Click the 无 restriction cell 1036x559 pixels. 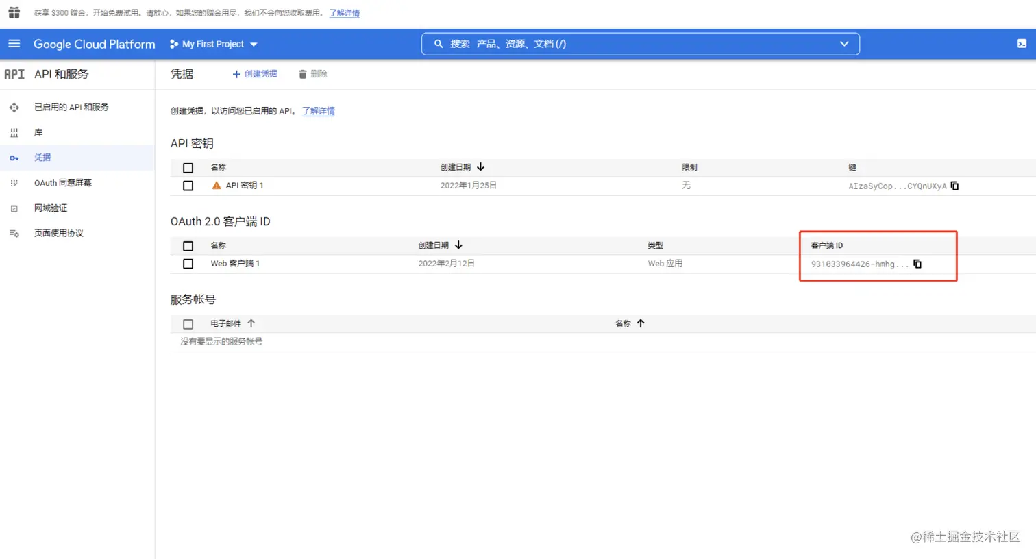(686, 186)
